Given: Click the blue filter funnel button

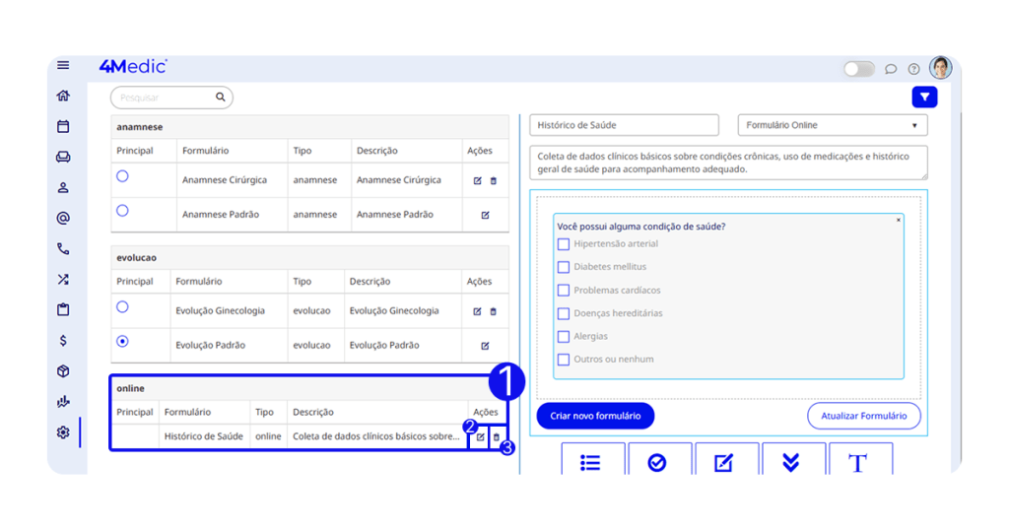Looking at the screenshot, I should point(924,97).
